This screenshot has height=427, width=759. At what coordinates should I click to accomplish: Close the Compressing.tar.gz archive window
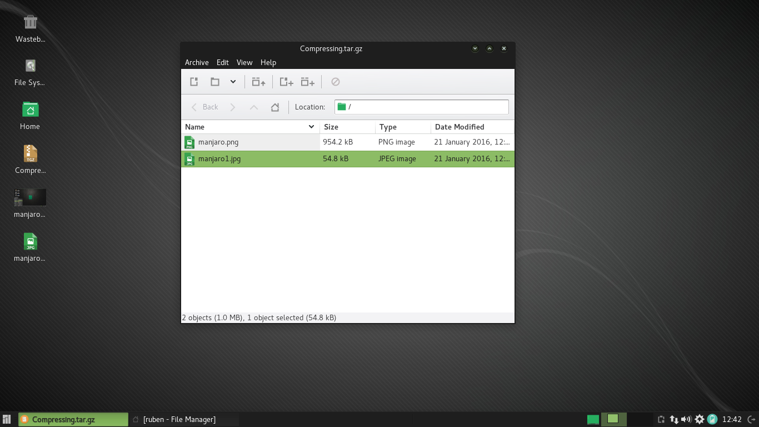[504, 48]
